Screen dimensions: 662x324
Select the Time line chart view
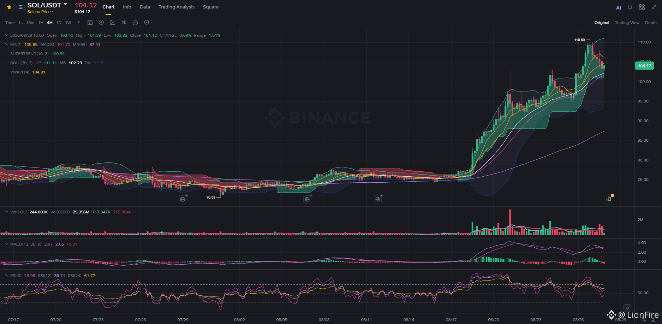10,23
